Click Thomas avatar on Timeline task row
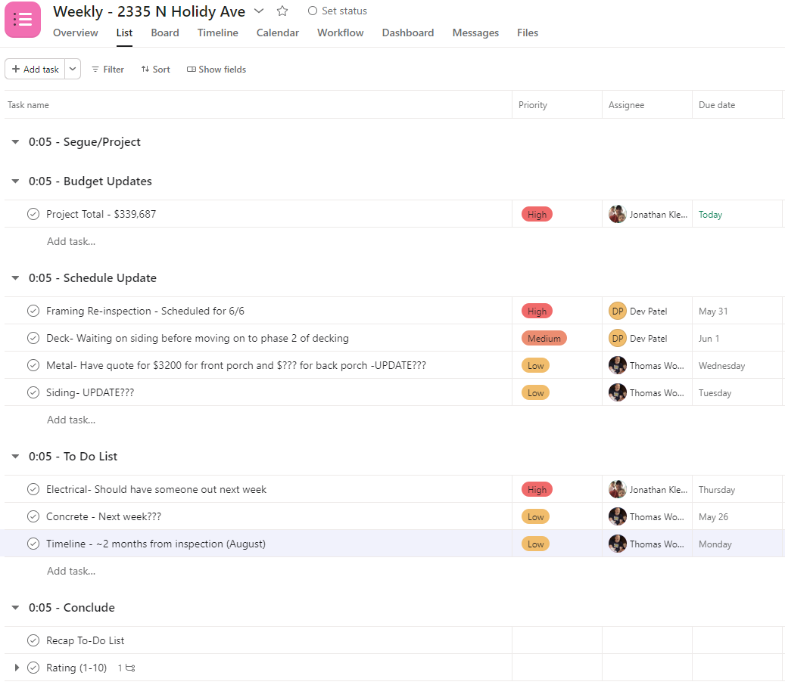The height and width of the screenshot is (688, 785). point(617,544)
